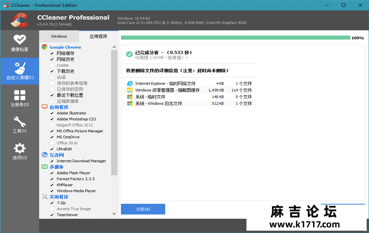
Task: Select Windows 资源管理器 - 缩略图缓存 result row
Action: [x=189, y=90]
